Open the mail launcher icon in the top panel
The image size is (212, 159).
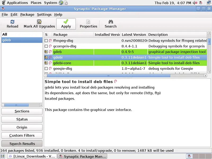(x=65, y=3)
